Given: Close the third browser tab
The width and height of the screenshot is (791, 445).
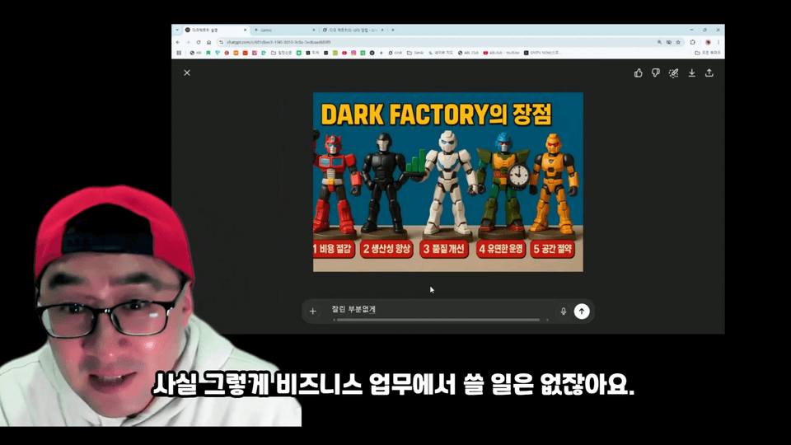Looking at the screenshot, I should coord(381,30).
